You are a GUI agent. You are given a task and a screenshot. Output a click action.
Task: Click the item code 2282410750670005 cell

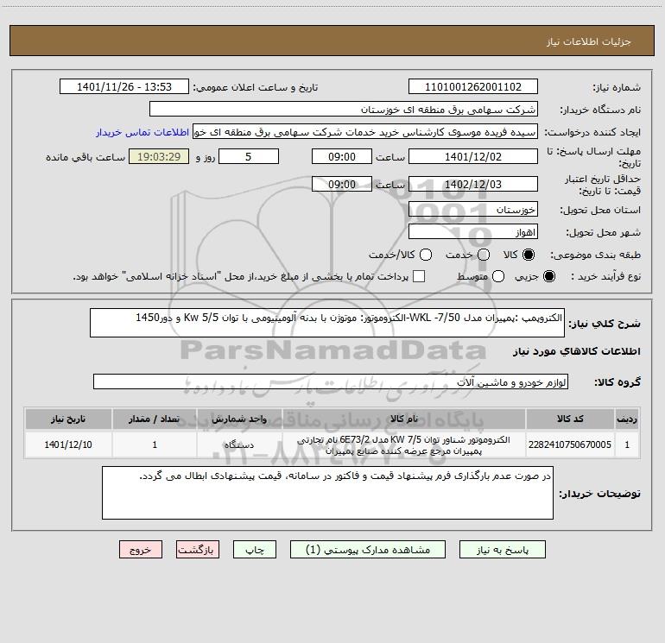coord(570,444)
